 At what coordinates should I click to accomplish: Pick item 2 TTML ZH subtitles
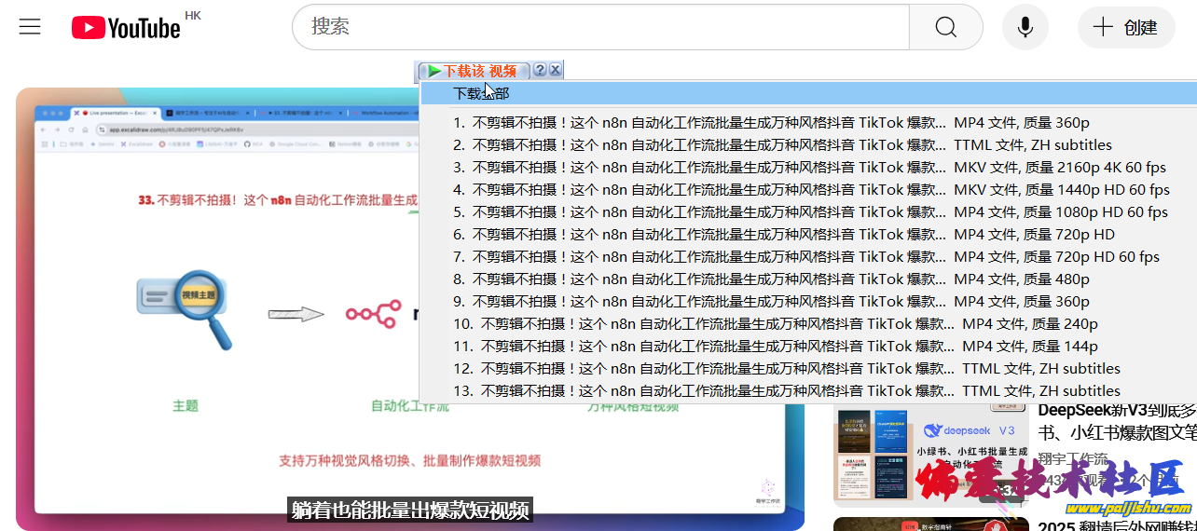point(781,145)
